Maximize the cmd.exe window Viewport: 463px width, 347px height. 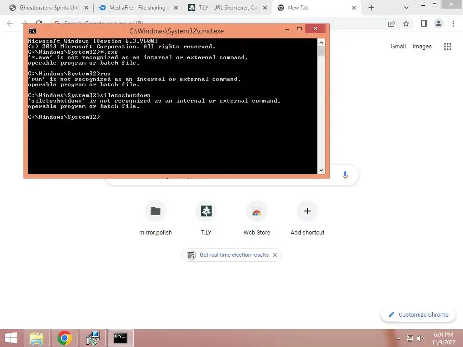(299, 29)
